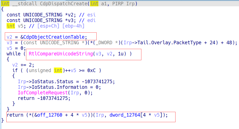Open the CdpObjectCreationTable symbol reference

(54, 37)
